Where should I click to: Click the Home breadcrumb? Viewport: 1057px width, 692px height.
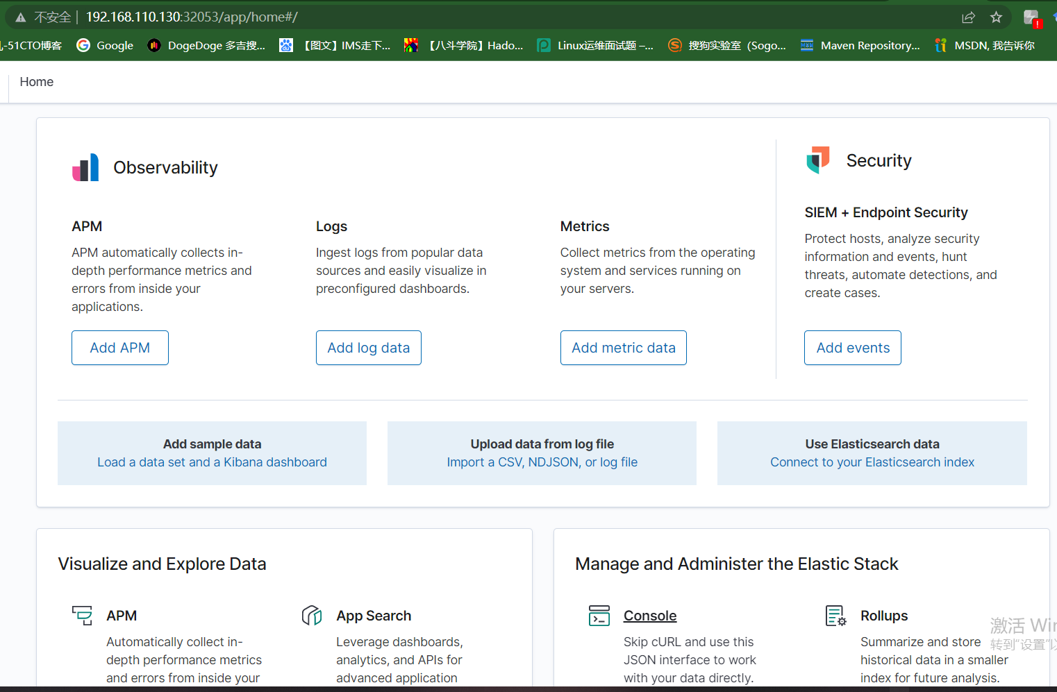point(37,82)
